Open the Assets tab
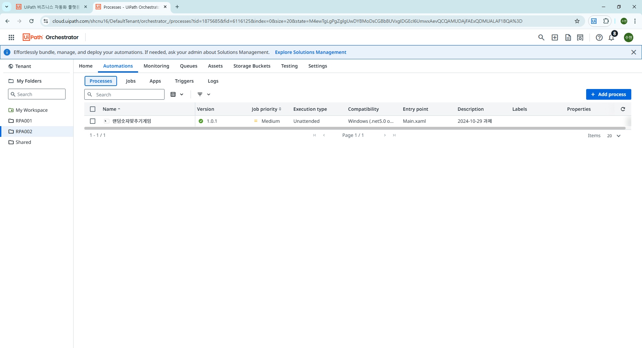The image size is (642, 348). [215, 66]
